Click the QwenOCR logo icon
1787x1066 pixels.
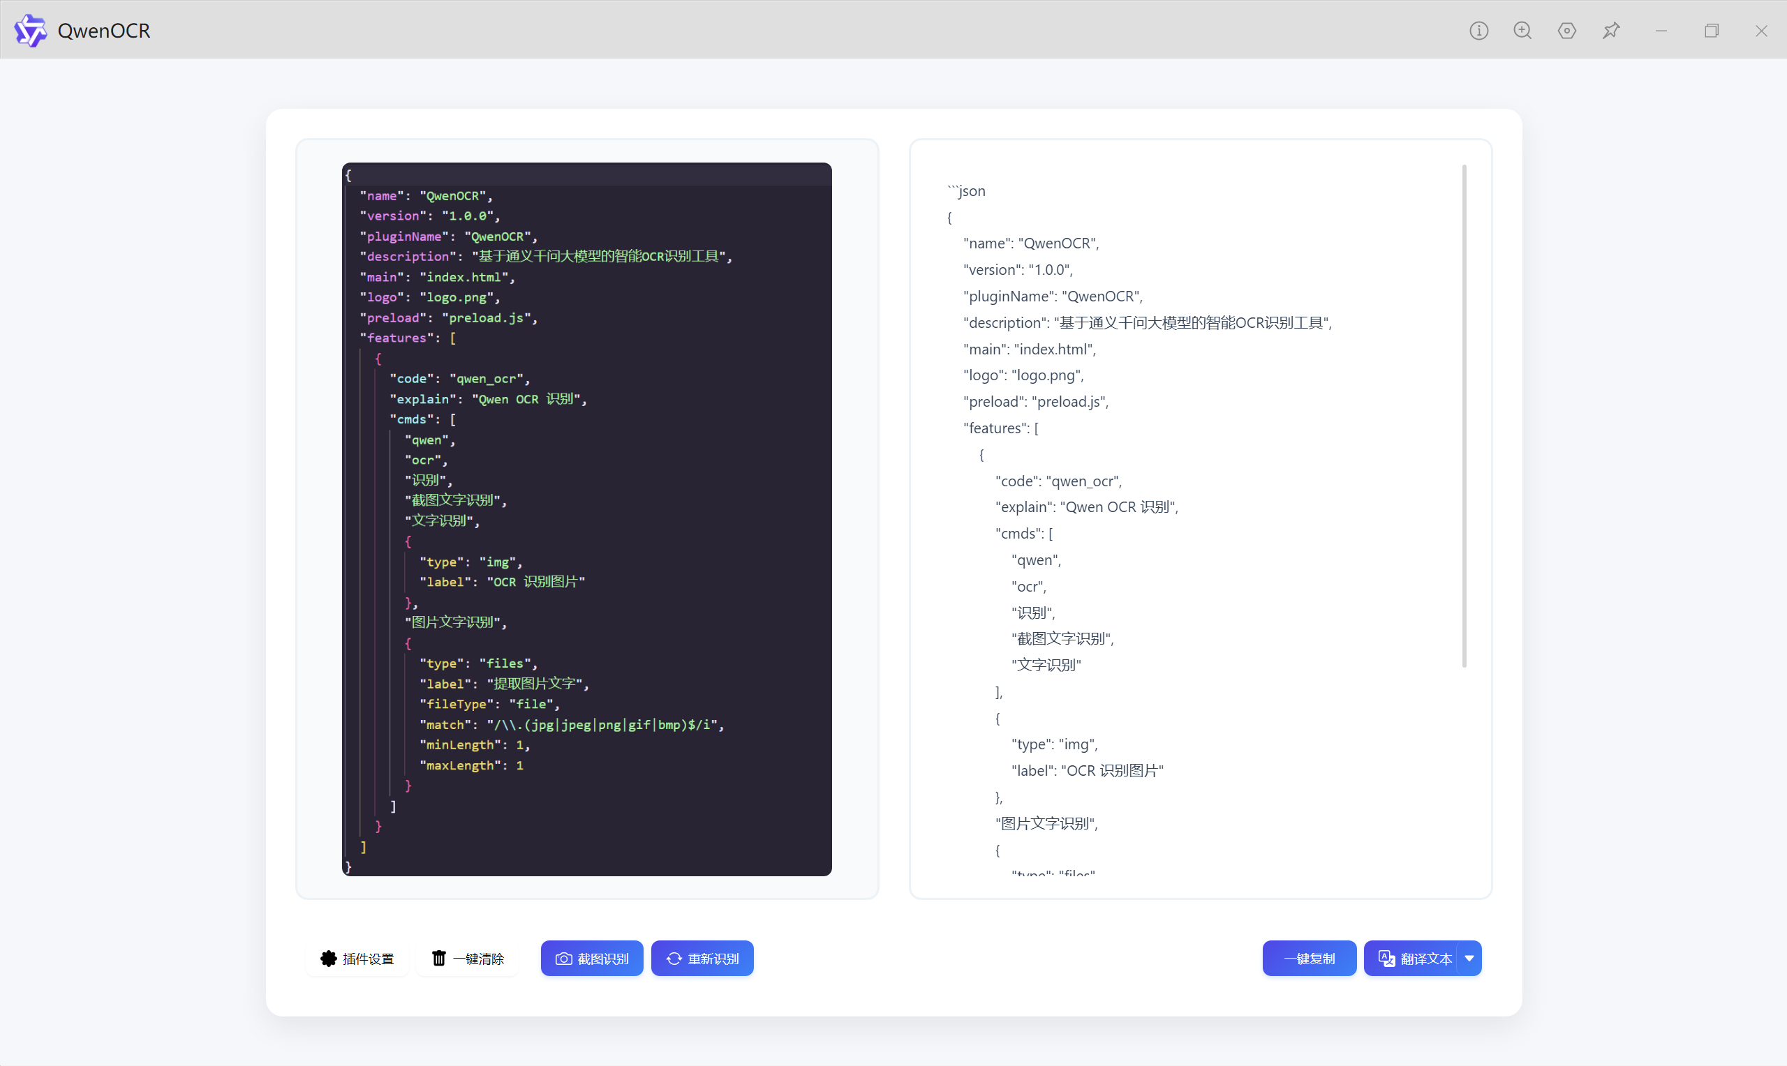click(30, 30)
